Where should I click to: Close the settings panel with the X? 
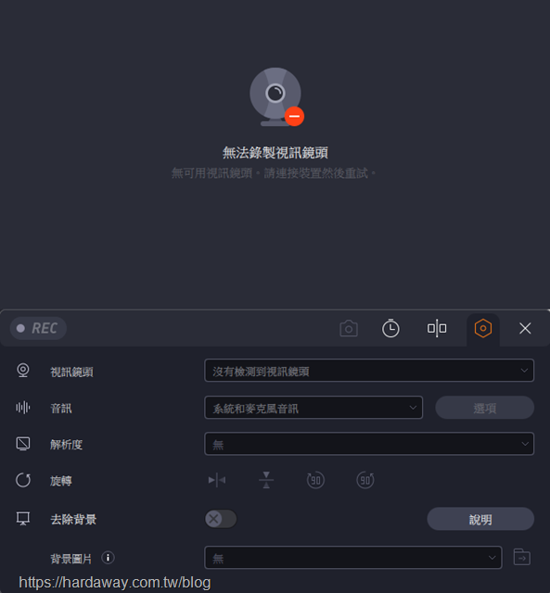click(x=525, y=328)
